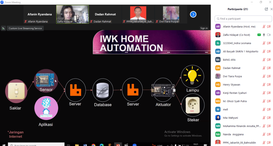Click video-off icon for Muhamma Rinande Ansutia_PP
Screen dimensions: 273x146
(269, 126)
